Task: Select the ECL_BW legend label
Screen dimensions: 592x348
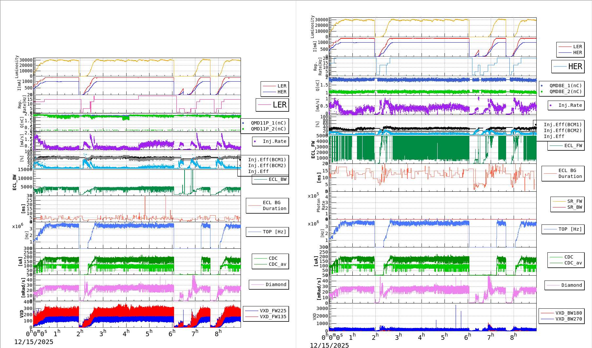Action: (277, 180)
